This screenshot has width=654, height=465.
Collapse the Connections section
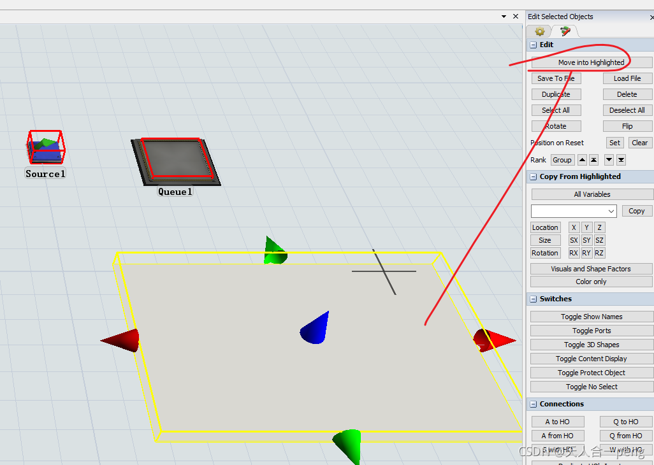pyautogui.click(x=533, y=404)
